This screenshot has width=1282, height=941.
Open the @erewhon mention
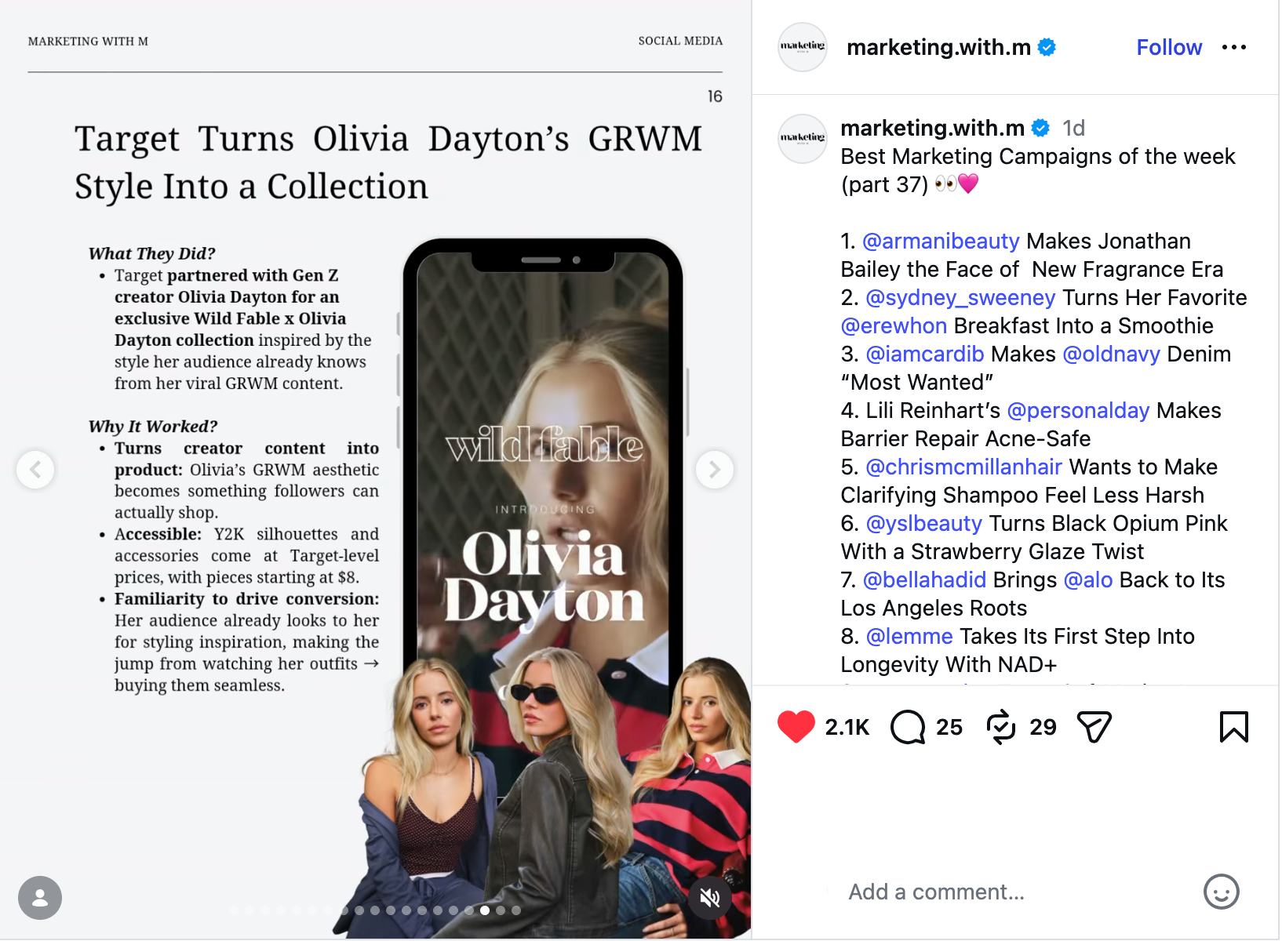point(894,325)
